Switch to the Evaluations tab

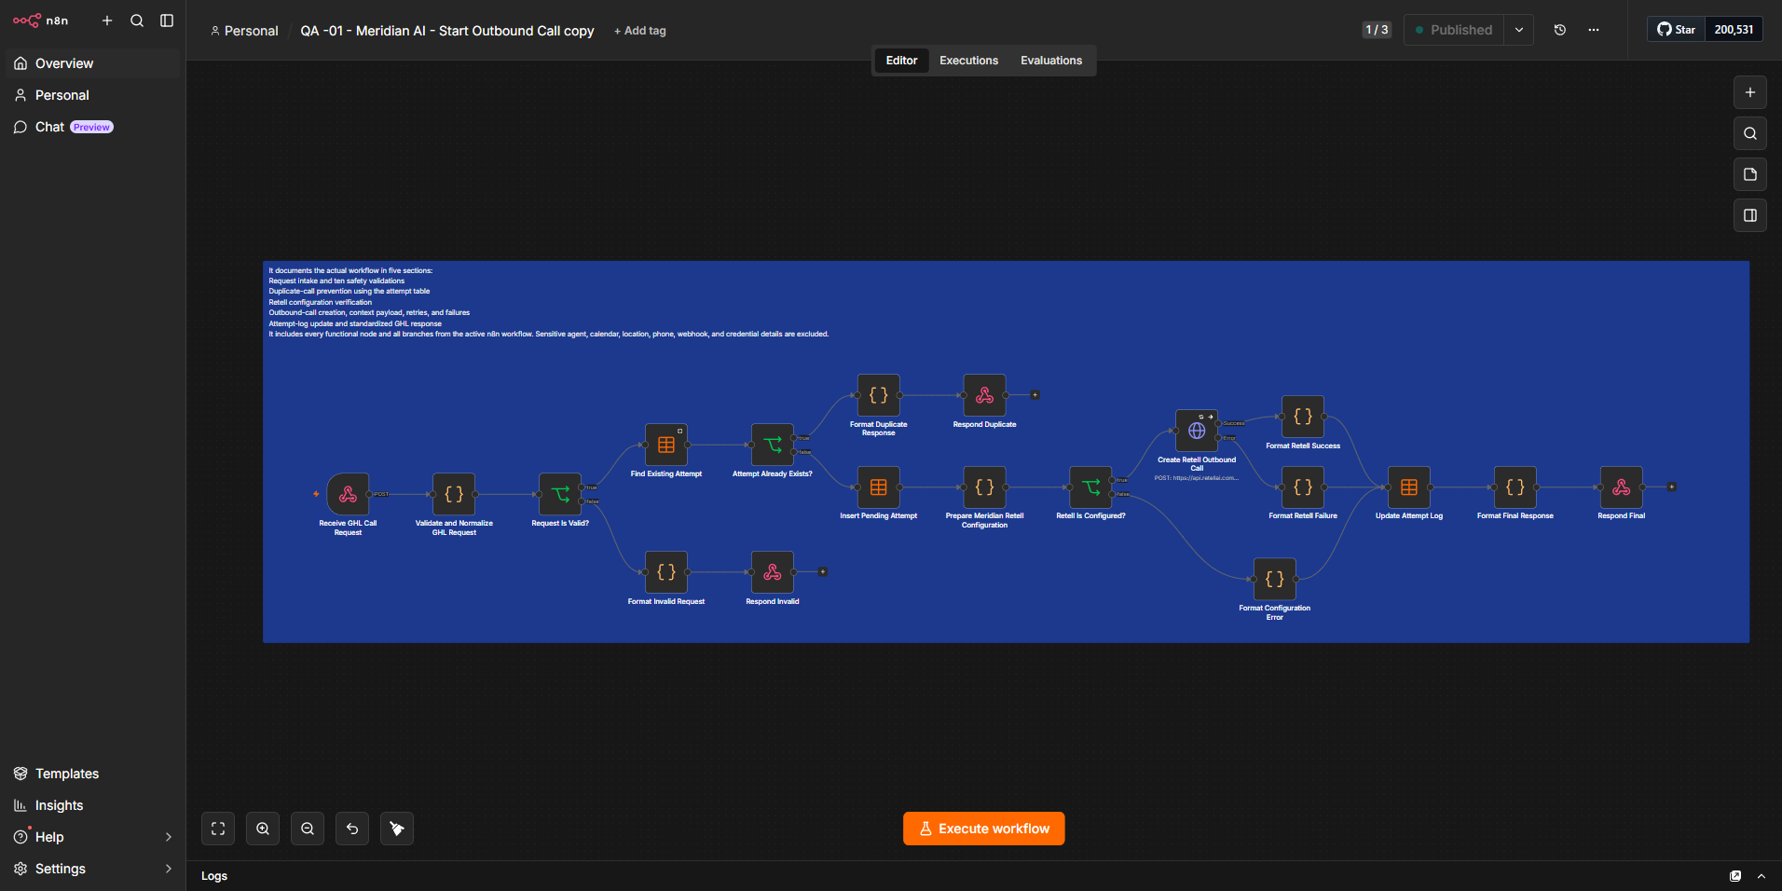[1051, 61]
